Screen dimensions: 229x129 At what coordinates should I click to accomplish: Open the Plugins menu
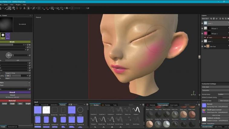(x=18, y=5)
